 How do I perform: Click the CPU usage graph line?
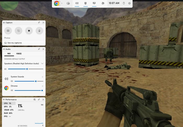pyautogui.click(x=39, y=123)
